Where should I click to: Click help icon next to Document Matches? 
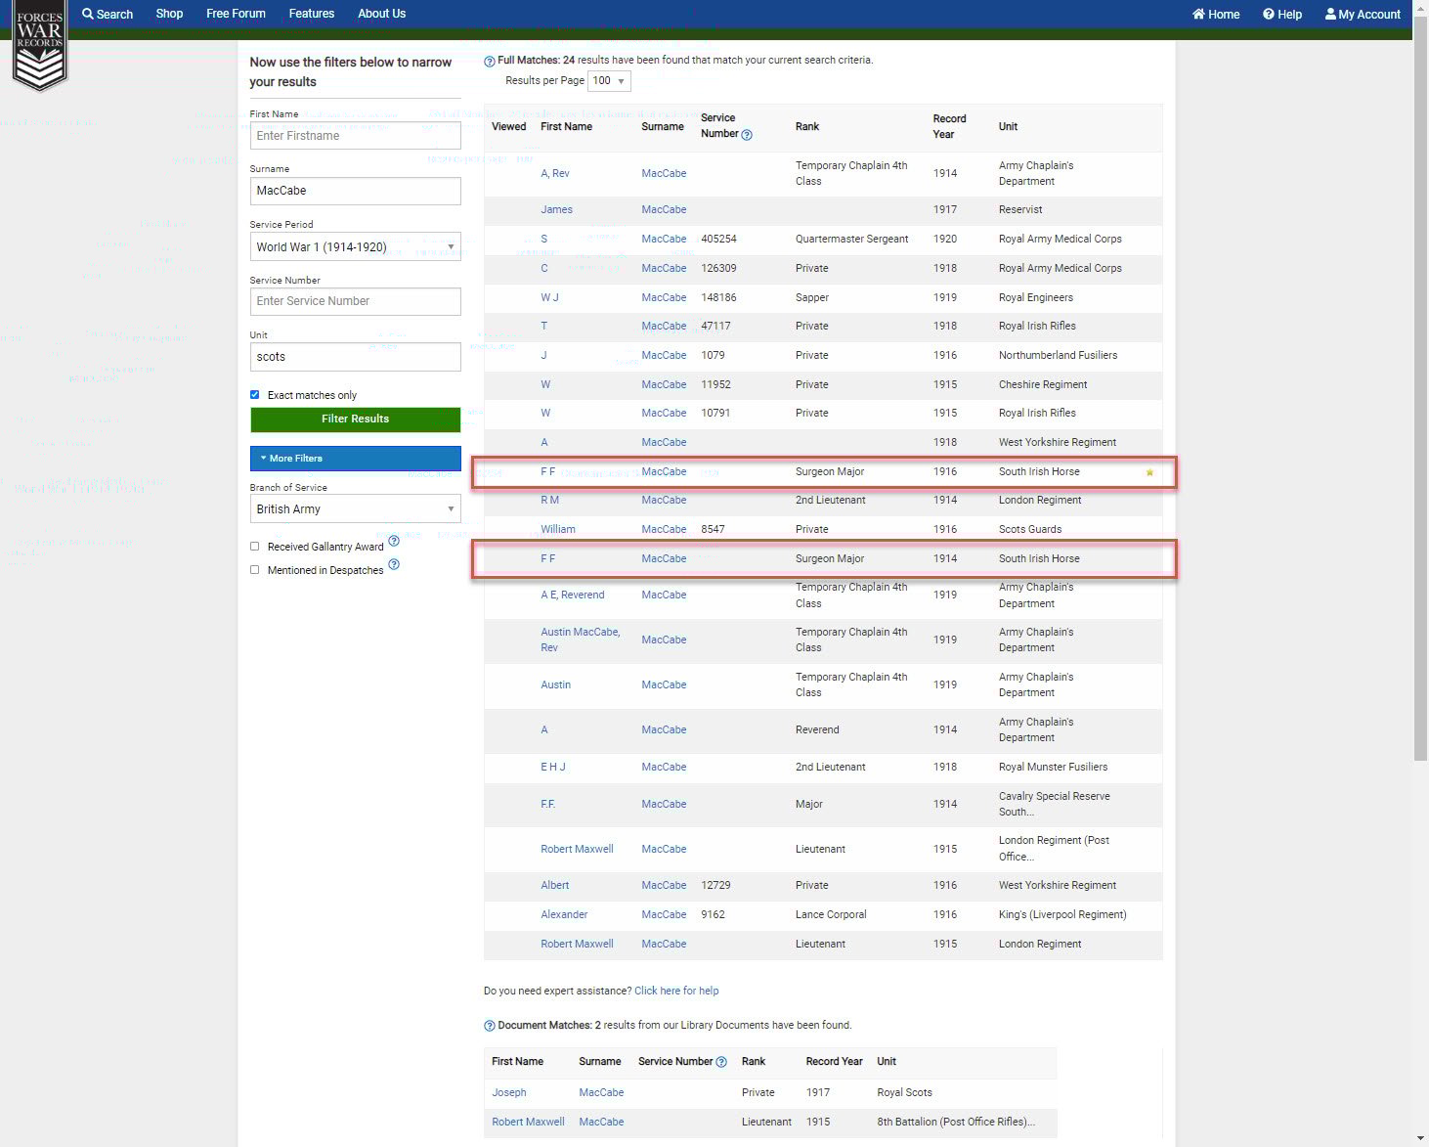[x=490, y=1026]
